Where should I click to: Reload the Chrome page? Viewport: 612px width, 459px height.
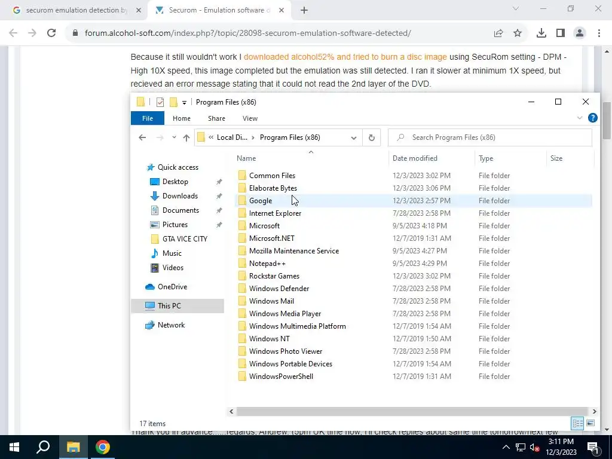click(51, 33)
